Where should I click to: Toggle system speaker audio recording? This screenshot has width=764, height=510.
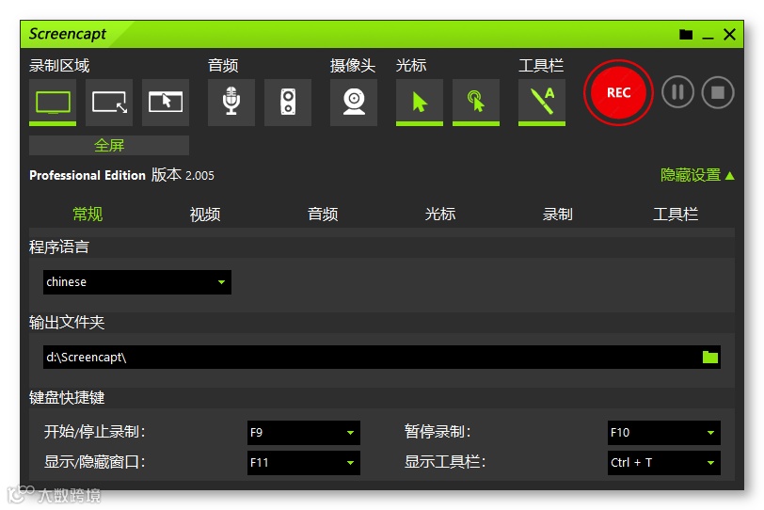pyautogui.click(x=288, y=103)
